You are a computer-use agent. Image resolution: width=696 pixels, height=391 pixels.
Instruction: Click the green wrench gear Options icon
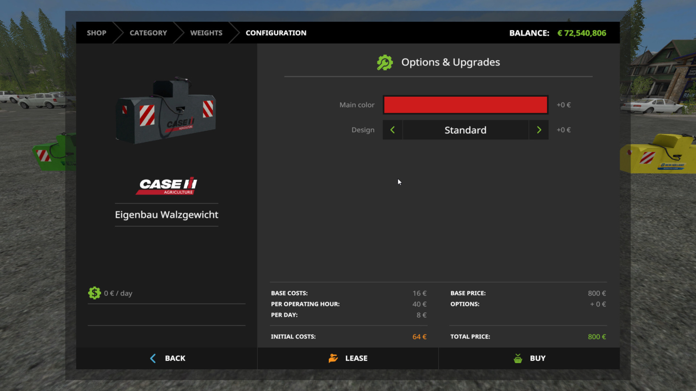click(x=385, y=63)
